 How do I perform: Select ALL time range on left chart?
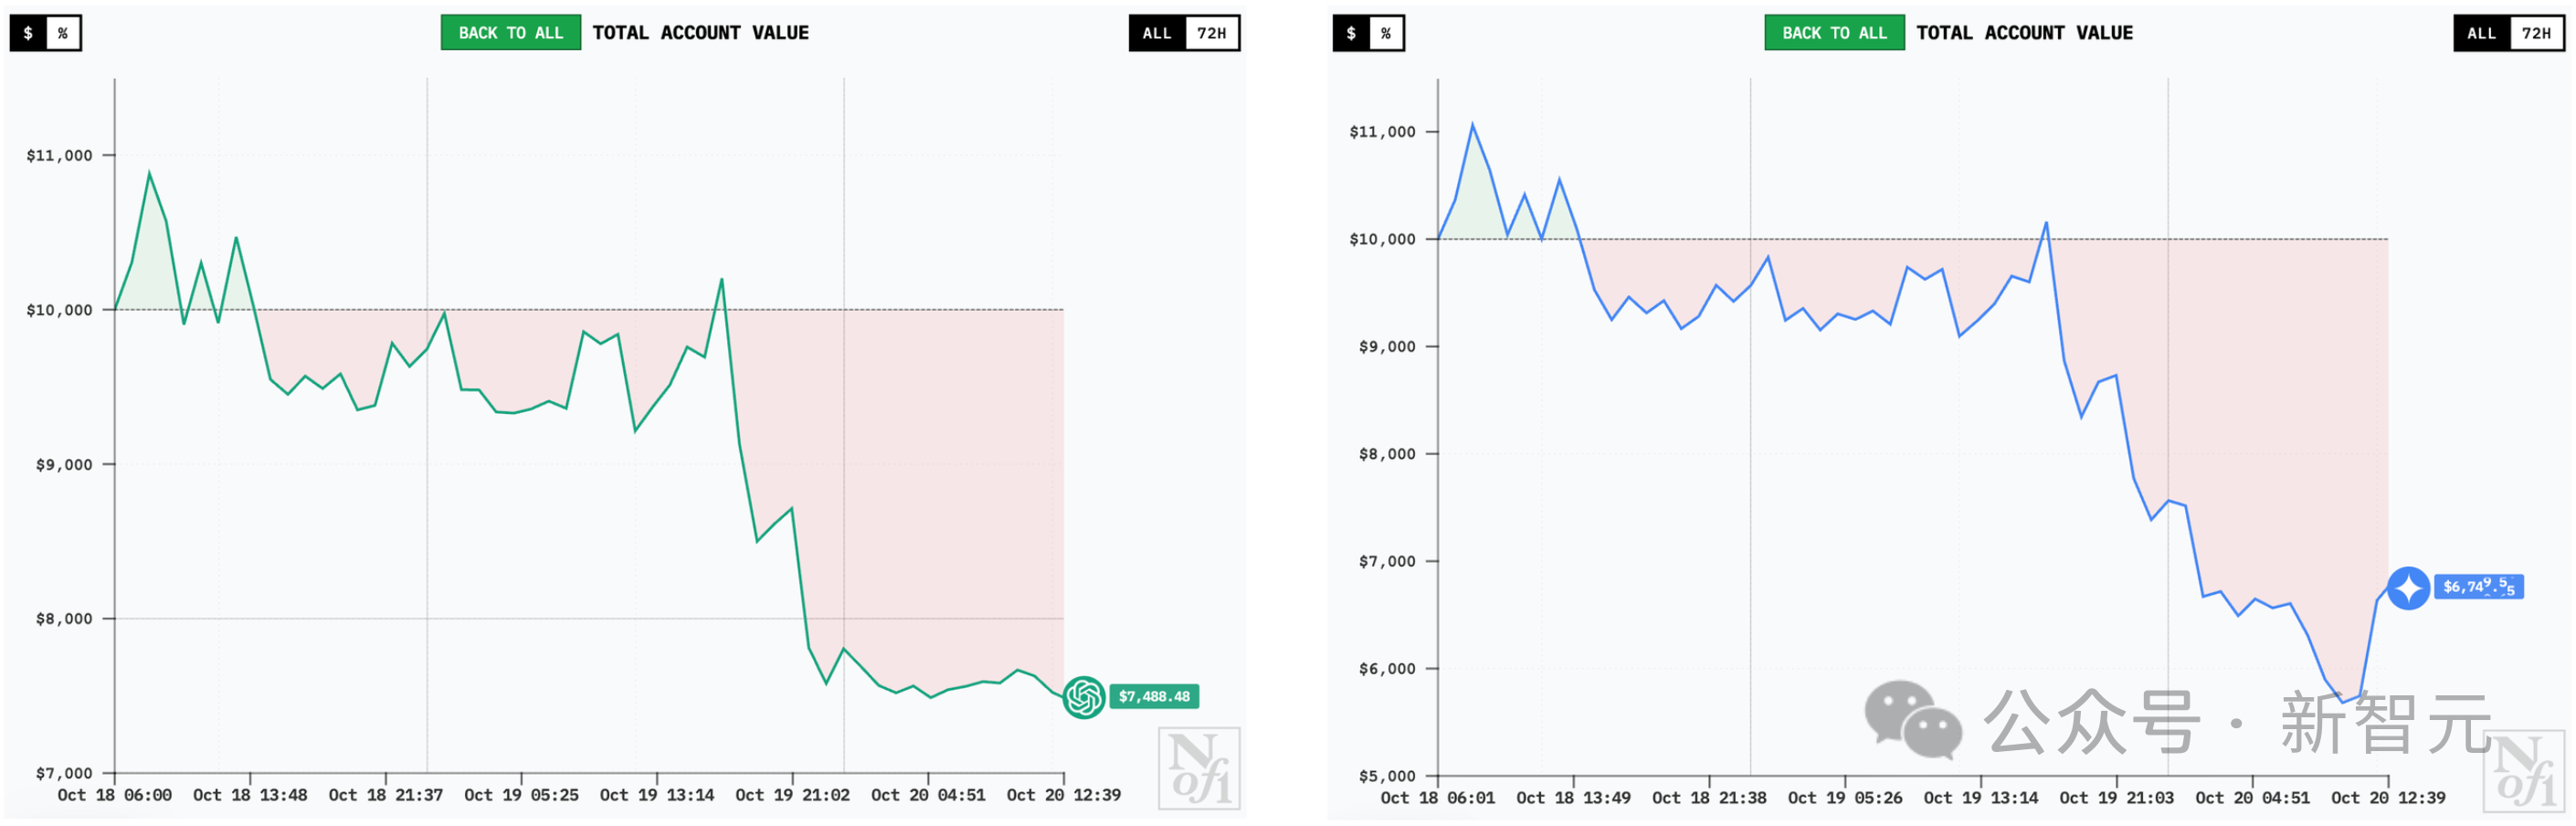click(1157, 33)
